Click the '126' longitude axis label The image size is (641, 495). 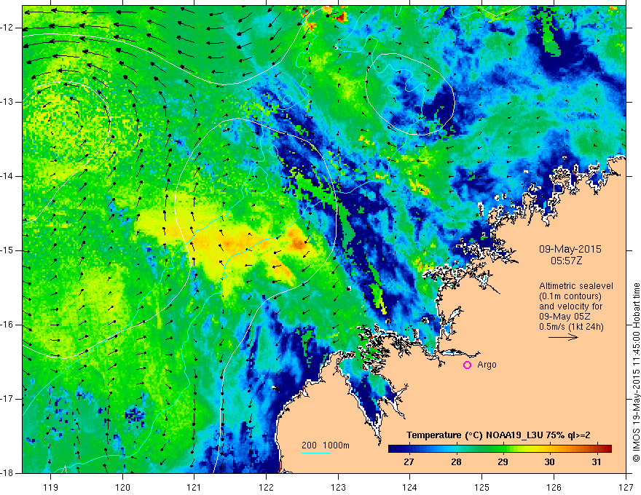pyautogui.click(x=554, y=487)
